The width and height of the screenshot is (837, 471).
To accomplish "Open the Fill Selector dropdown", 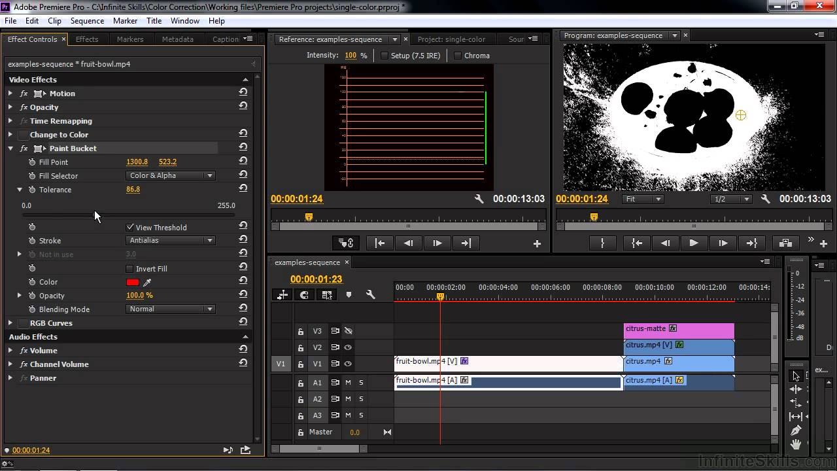I will tap(170, 175).
